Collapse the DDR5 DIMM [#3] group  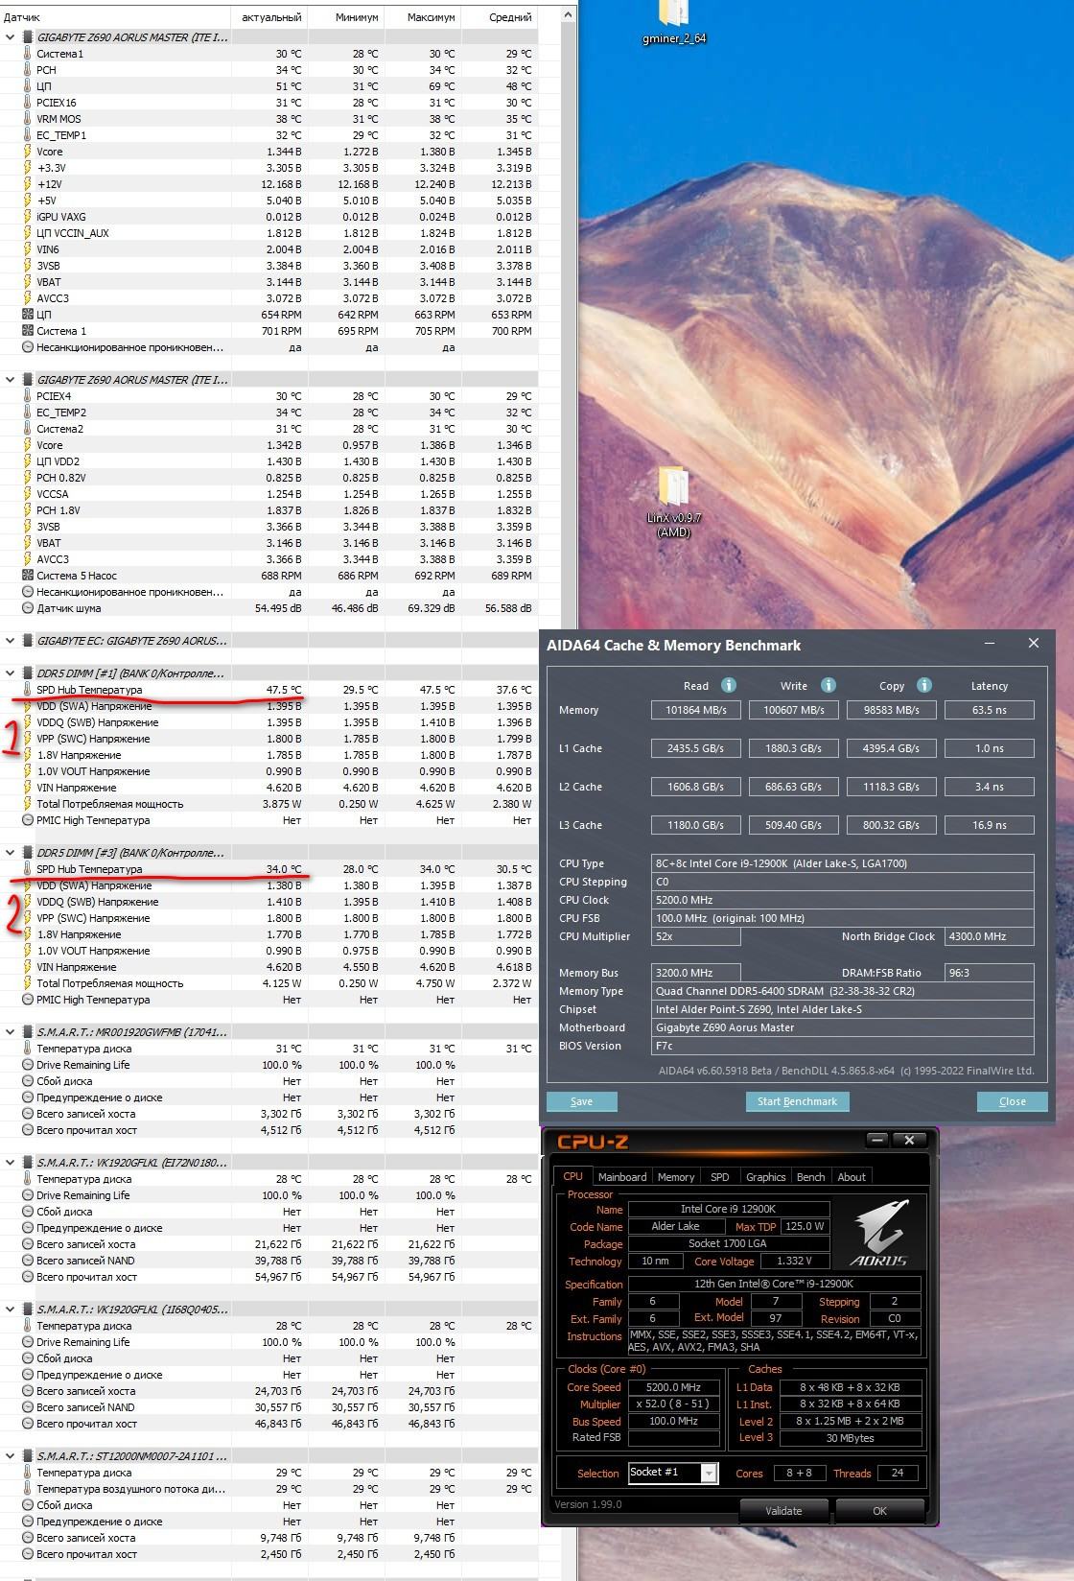11,853
